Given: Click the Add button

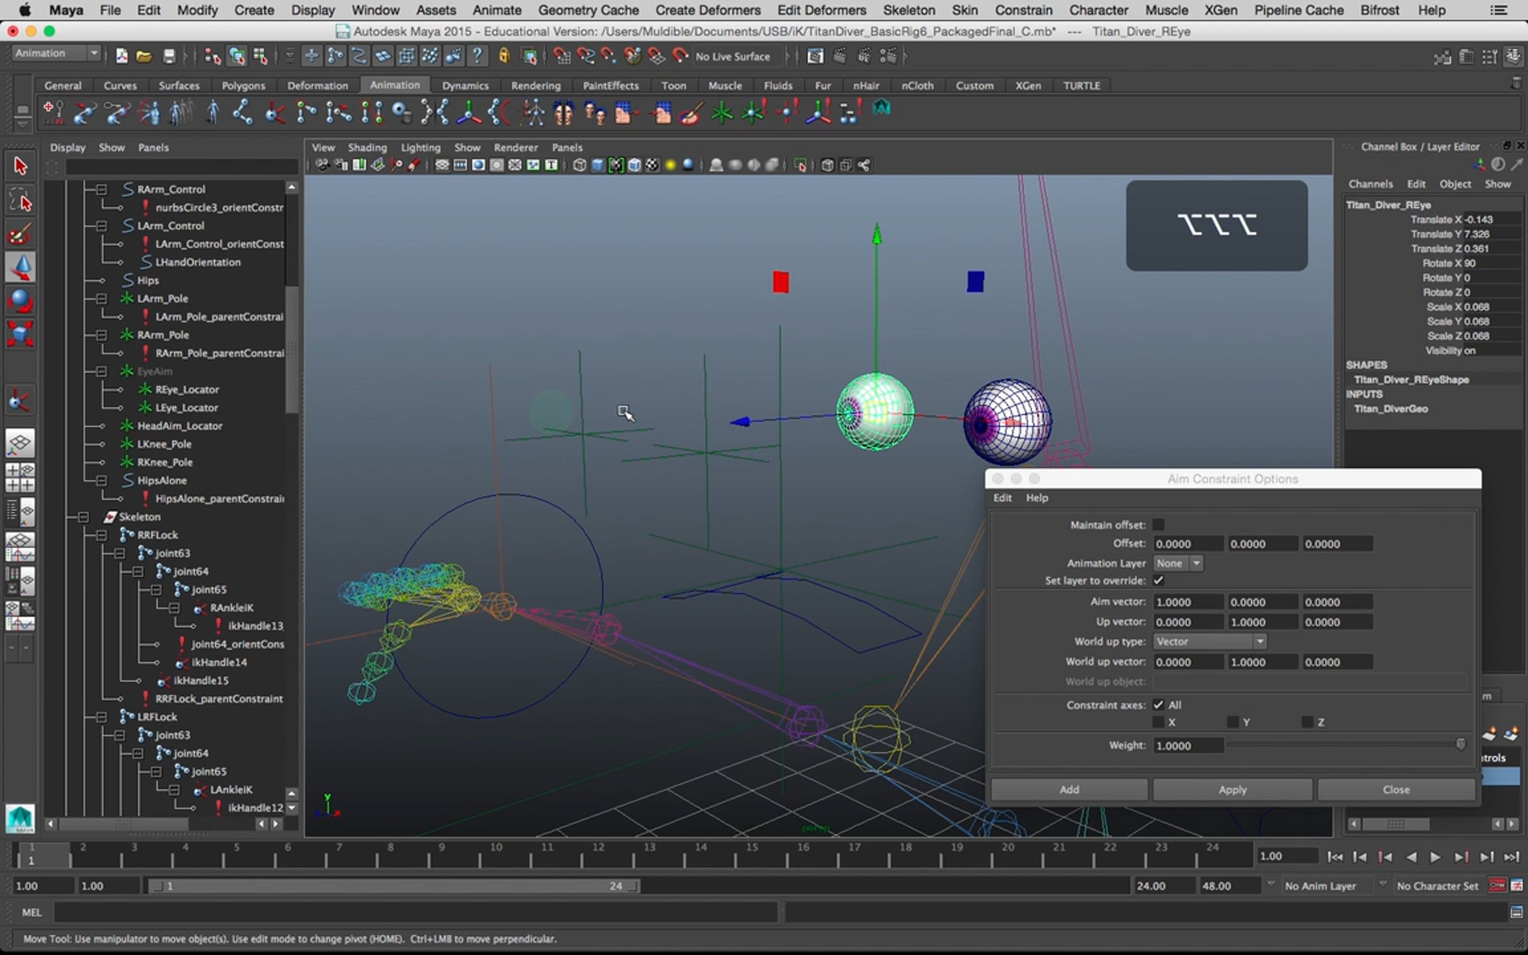Looking at the screenshot, I should (x=1069, y=789).
